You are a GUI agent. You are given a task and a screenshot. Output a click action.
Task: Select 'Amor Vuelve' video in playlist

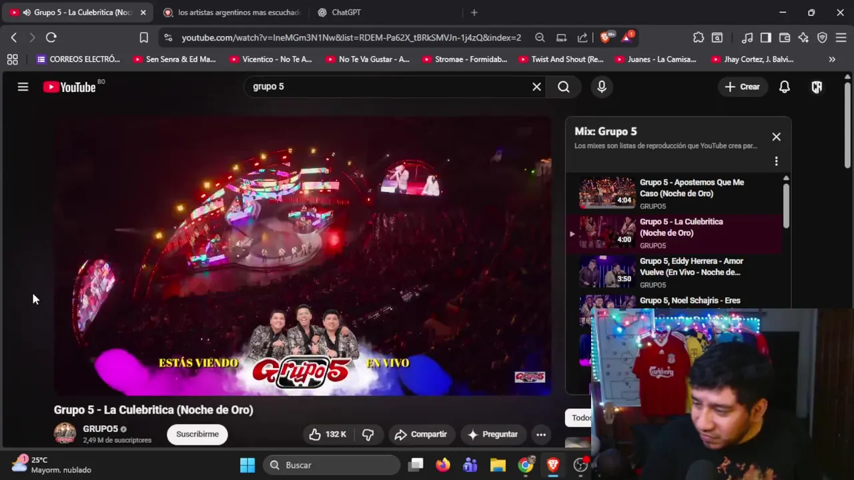pyautogui.click(x=674, y=273)
